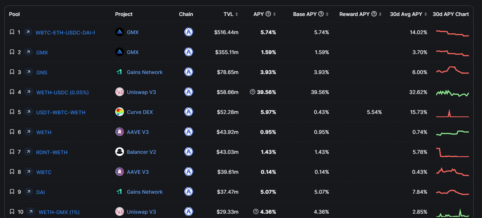The width and height of the screenshot is (482, 218).
Task: Click Reward APY value 5.54%
Action: pyautogui.click(x=374, y=112)
